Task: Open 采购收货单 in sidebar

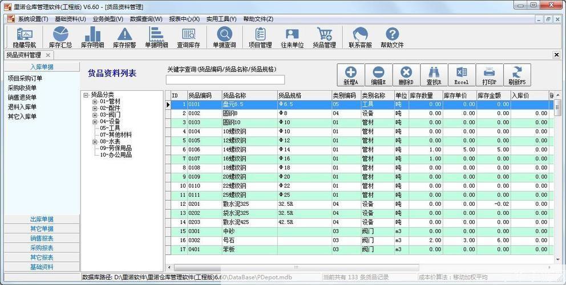Action: point(22,88)
